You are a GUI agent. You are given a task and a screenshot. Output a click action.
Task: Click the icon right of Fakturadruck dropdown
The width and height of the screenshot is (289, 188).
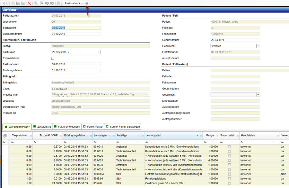[86, 3]
